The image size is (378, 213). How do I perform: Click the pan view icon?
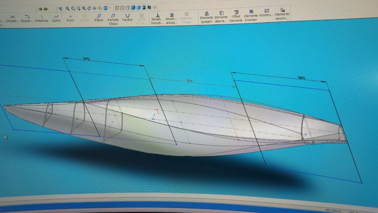coord(94,8)
